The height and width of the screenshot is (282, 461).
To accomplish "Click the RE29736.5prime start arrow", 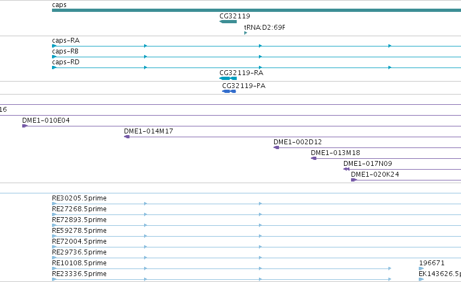I will [54, 258].
